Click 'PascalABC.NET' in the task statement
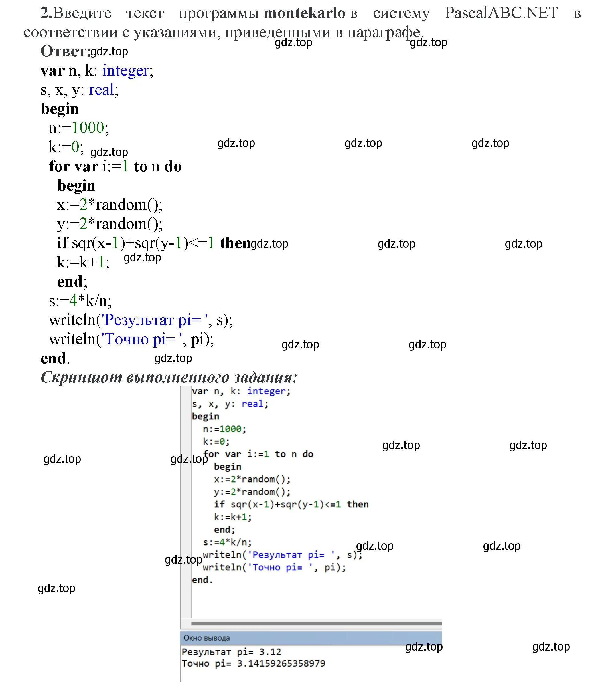The width and height of the screenshot is (600, 692). (x=501, y=13)
